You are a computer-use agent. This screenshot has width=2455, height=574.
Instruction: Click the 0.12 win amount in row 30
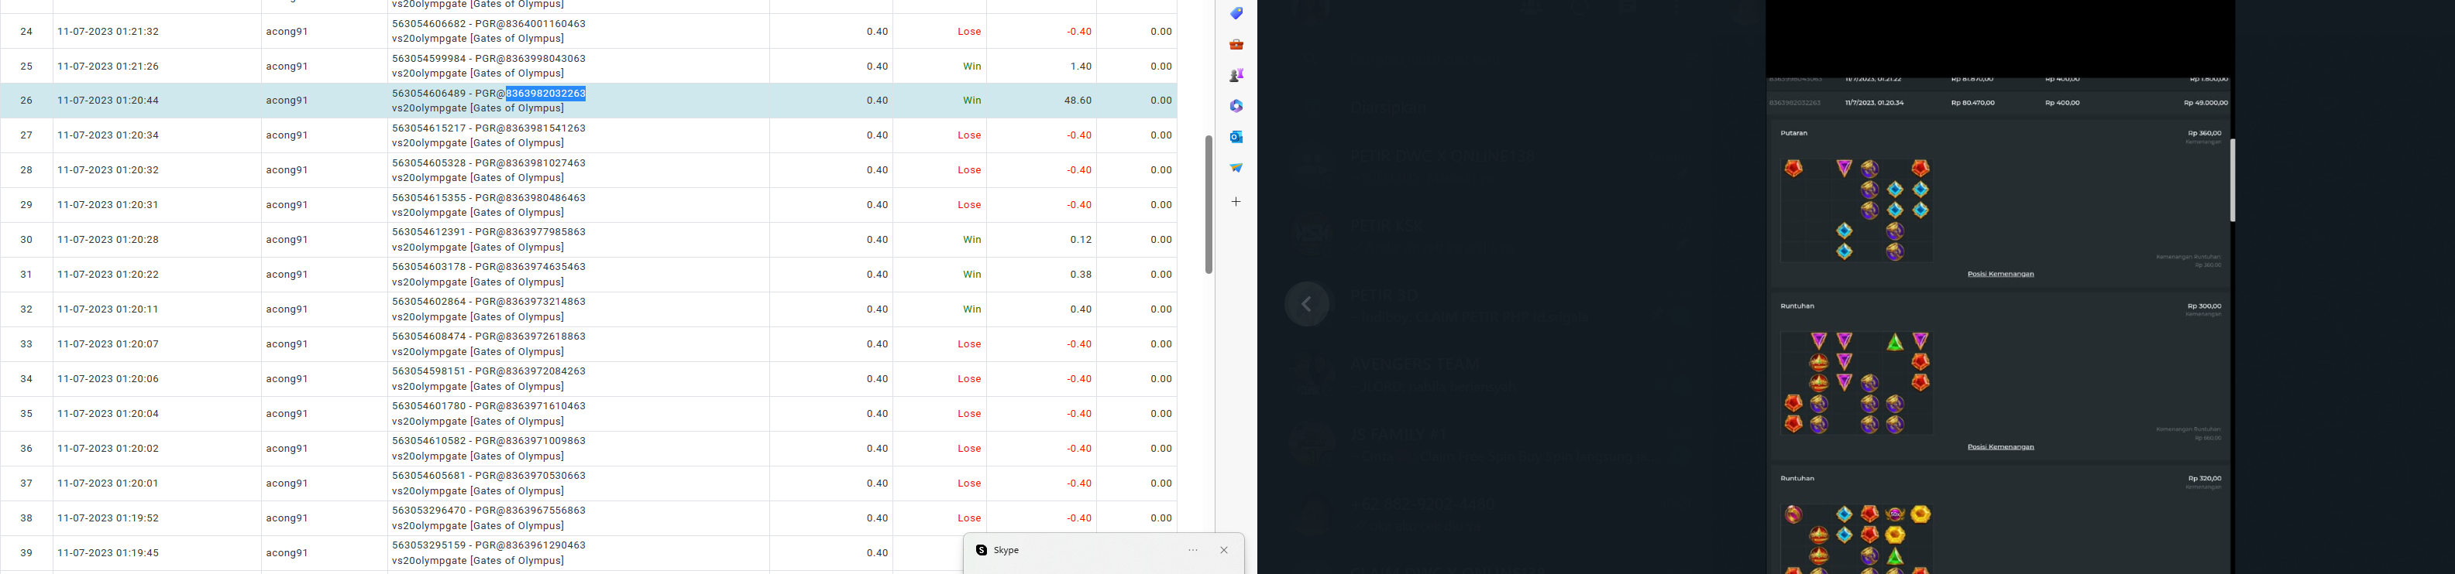(1081, 240)
